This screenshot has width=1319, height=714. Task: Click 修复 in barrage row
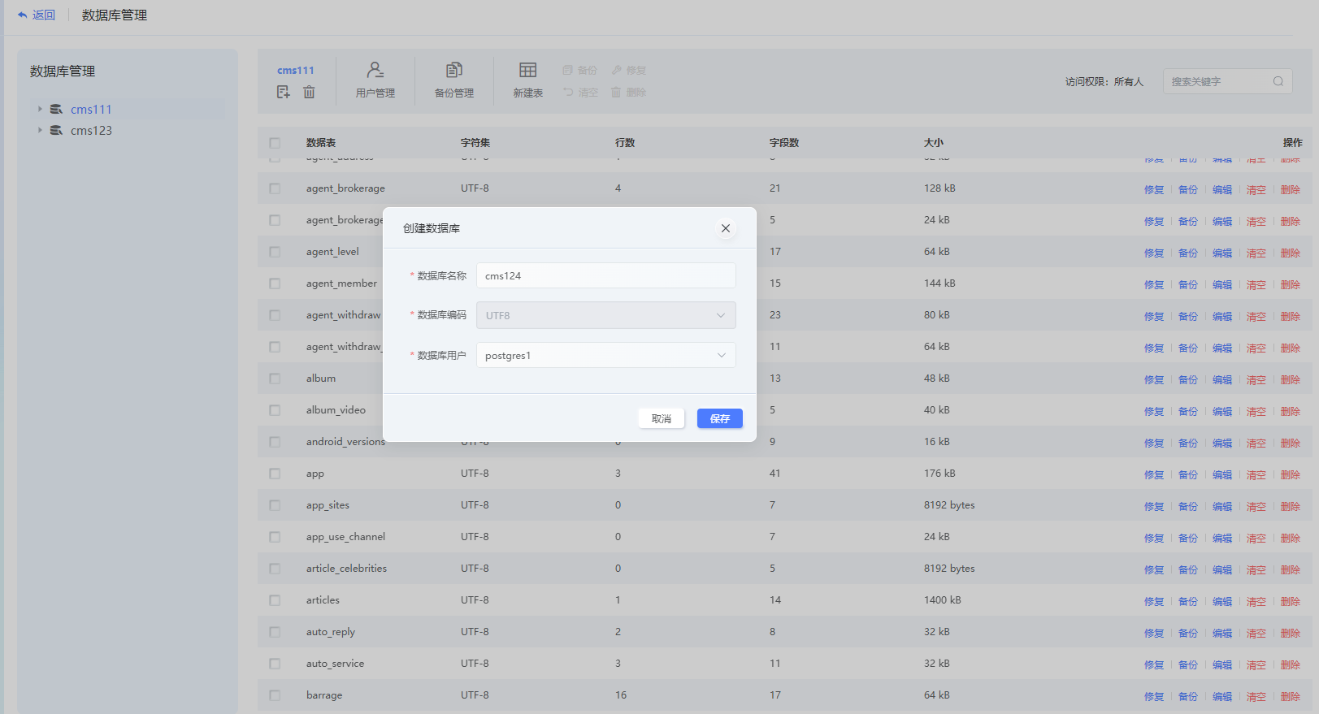(1154, 696)
